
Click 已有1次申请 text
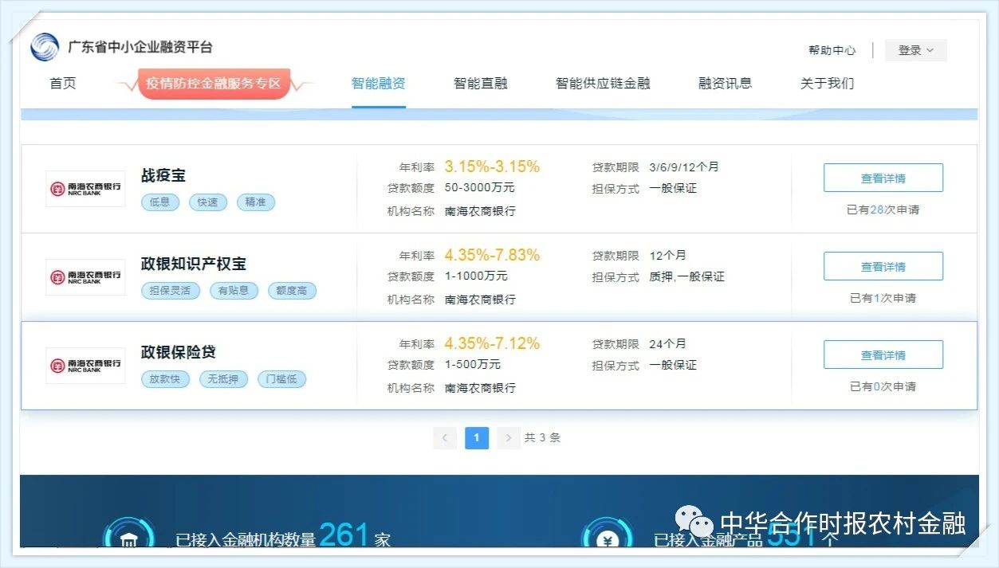tap(883, 298)
